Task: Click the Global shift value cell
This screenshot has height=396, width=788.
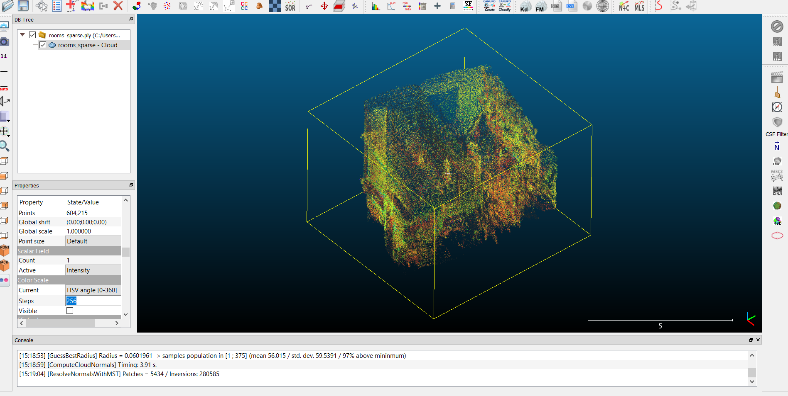Action: tap(93, 222)
